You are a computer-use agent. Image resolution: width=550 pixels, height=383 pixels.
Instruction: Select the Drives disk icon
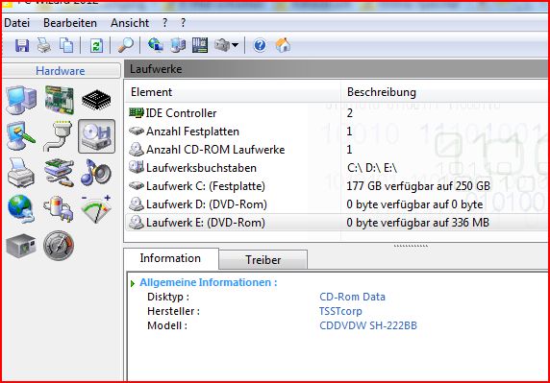click(x=96, y=136)
